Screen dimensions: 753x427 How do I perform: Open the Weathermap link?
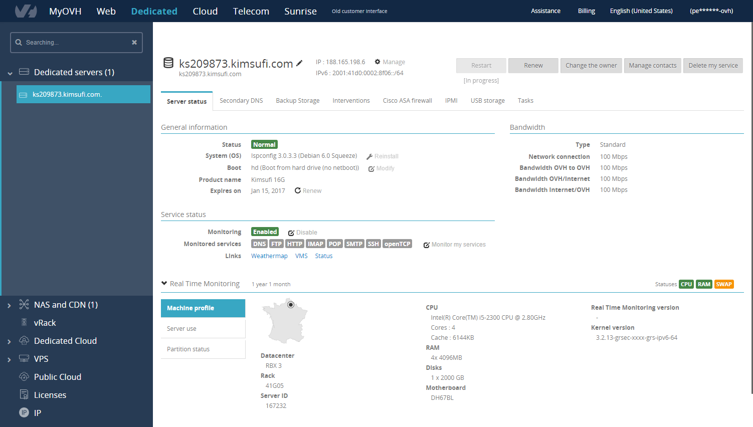(x=269, y=256)
